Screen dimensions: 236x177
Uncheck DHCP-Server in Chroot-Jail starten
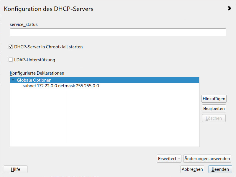[x=11, y=47]
